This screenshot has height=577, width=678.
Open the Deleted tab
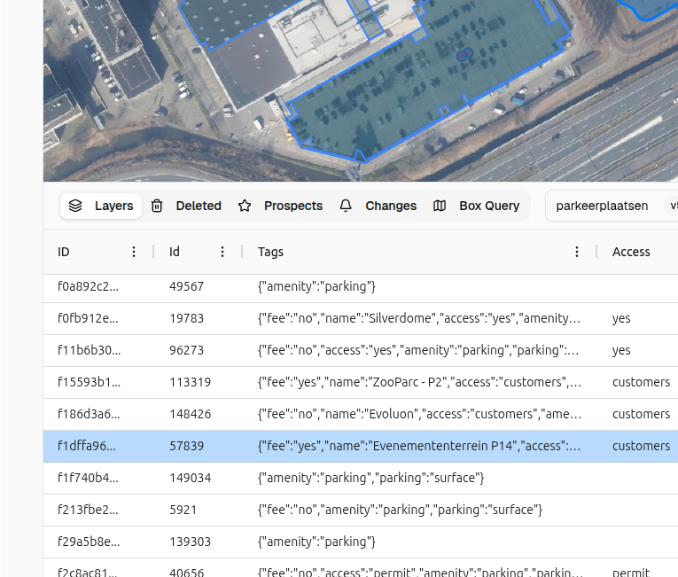[x=186, y=206]
